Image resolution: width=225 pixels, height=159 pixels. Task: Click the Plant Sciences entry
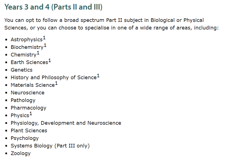pos(29,131)
